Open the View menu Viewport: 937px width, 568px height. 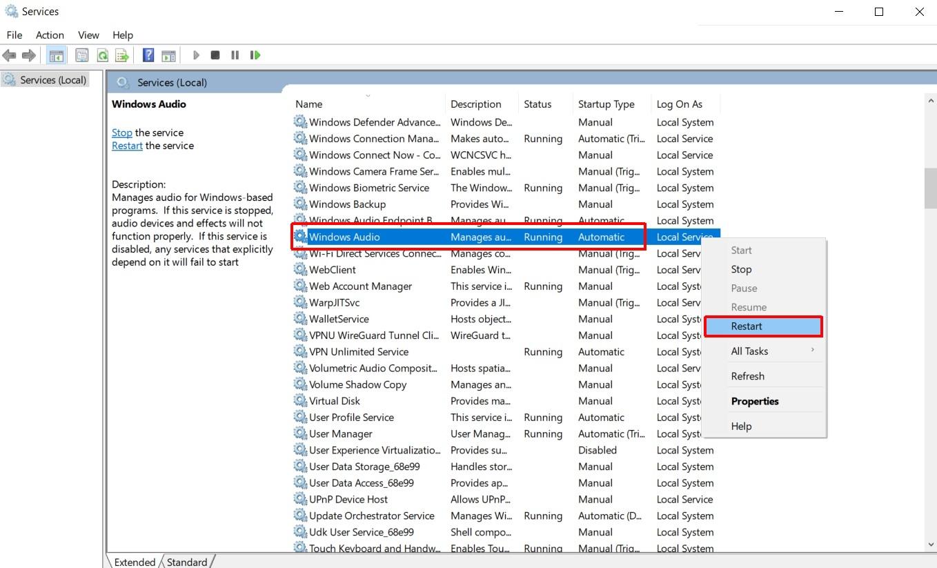pyautogui.click(x=88, y=35)
